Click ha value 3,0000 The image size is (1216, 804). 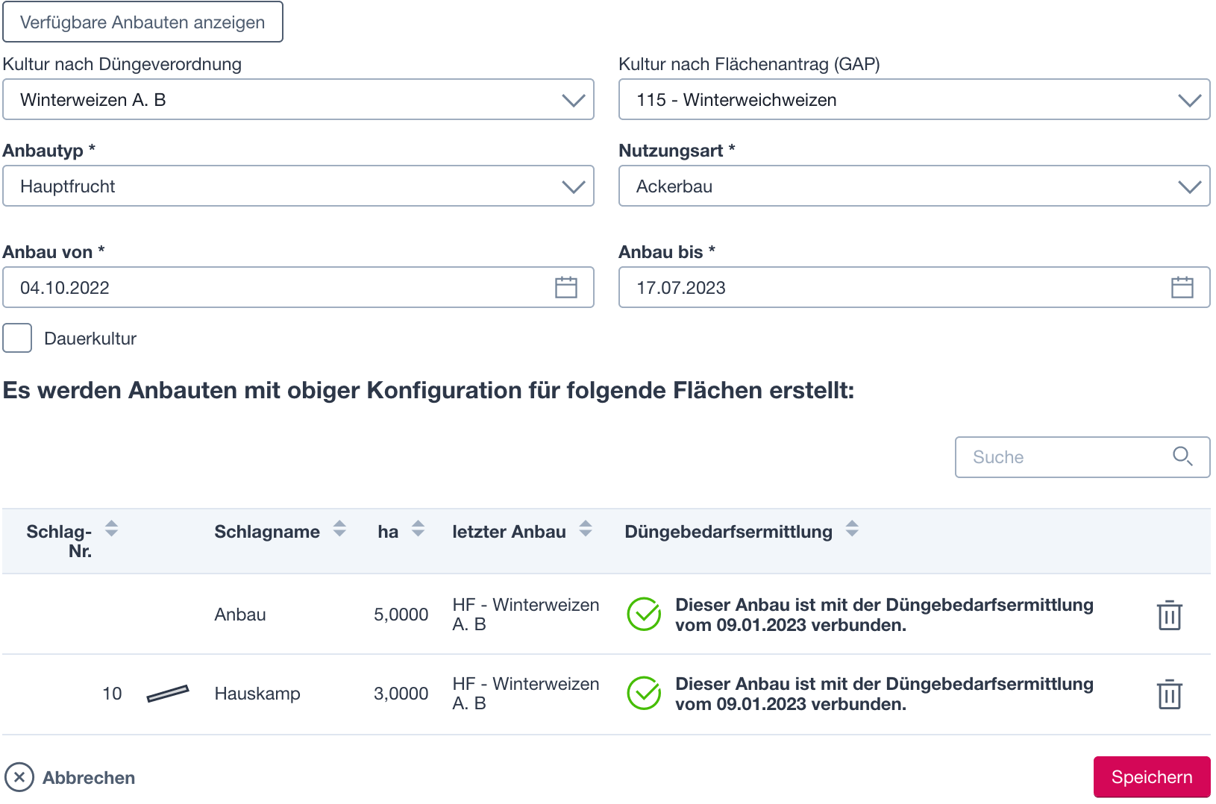point(401,694)
